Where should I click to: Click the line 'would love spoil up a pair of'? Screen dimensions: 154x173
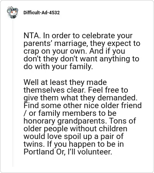coord(74,136)
